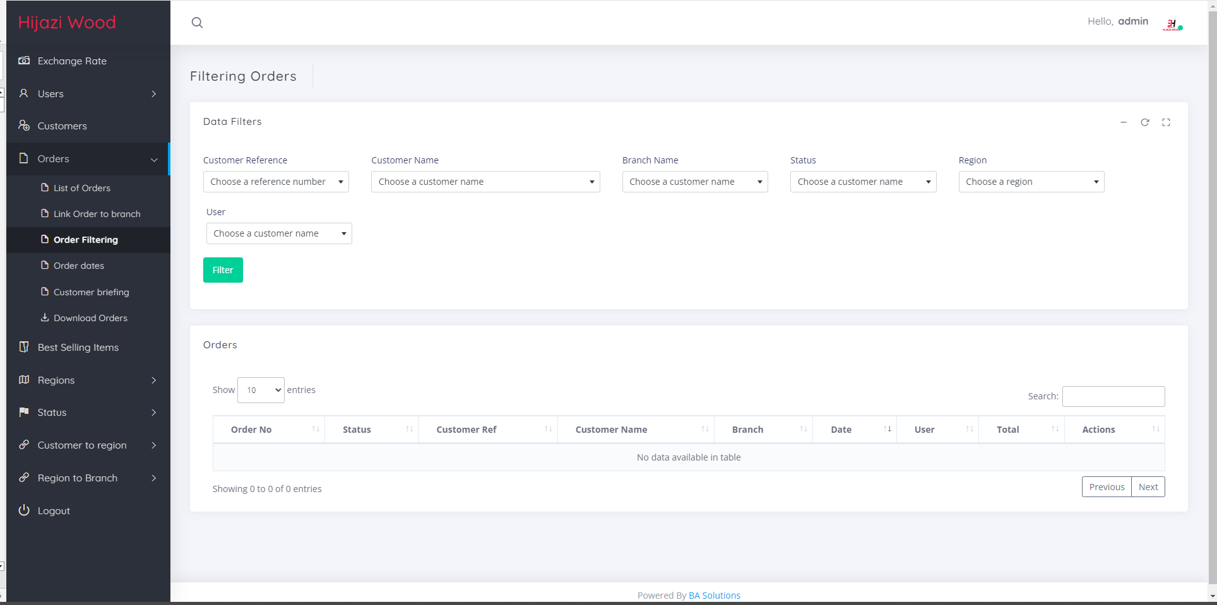Open the Region filter dropdown
The height and width of the screenshot is (605, 1217).
[x=1031, y=182]
